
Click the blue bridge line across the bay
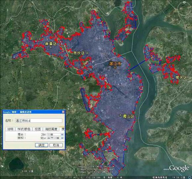click(137, 65)
